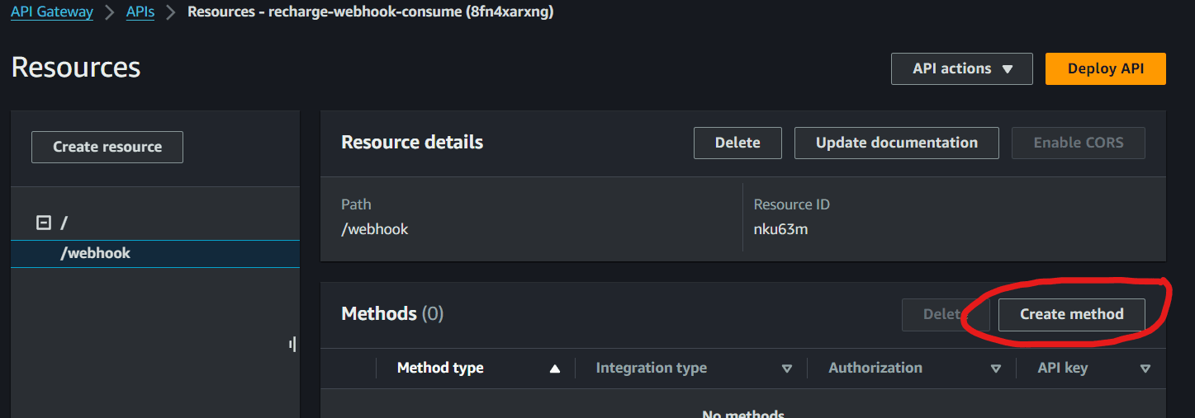The height and width of the screenshot is (418, 1195).
Task: Click the Method type column header
Action: (x=440, y=368)
